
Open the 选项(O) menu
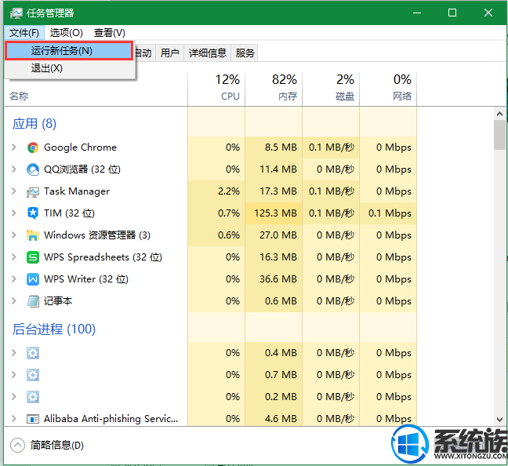tap(66, 33)
